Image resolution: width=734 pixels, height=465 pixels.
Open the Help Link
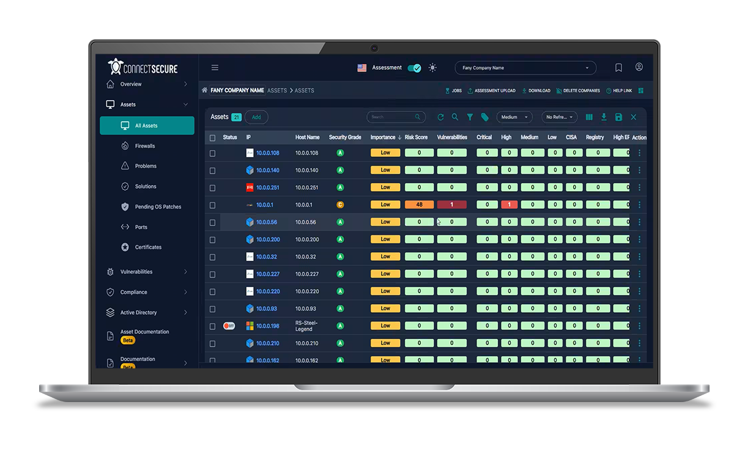click(x=619, y=90)
